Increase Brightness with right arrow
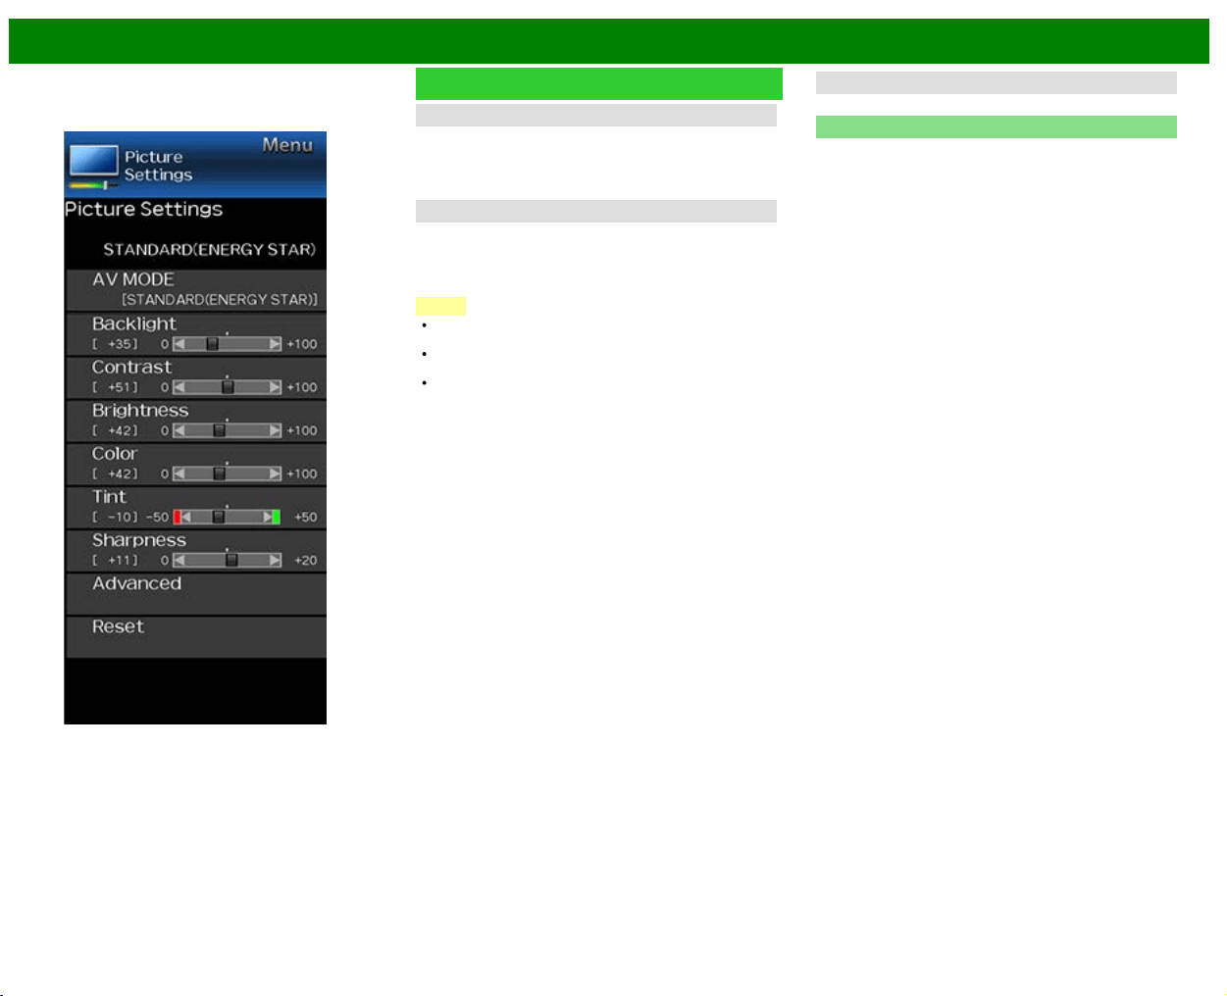The height and width of the screenshot is (996, 1227). 276,430
